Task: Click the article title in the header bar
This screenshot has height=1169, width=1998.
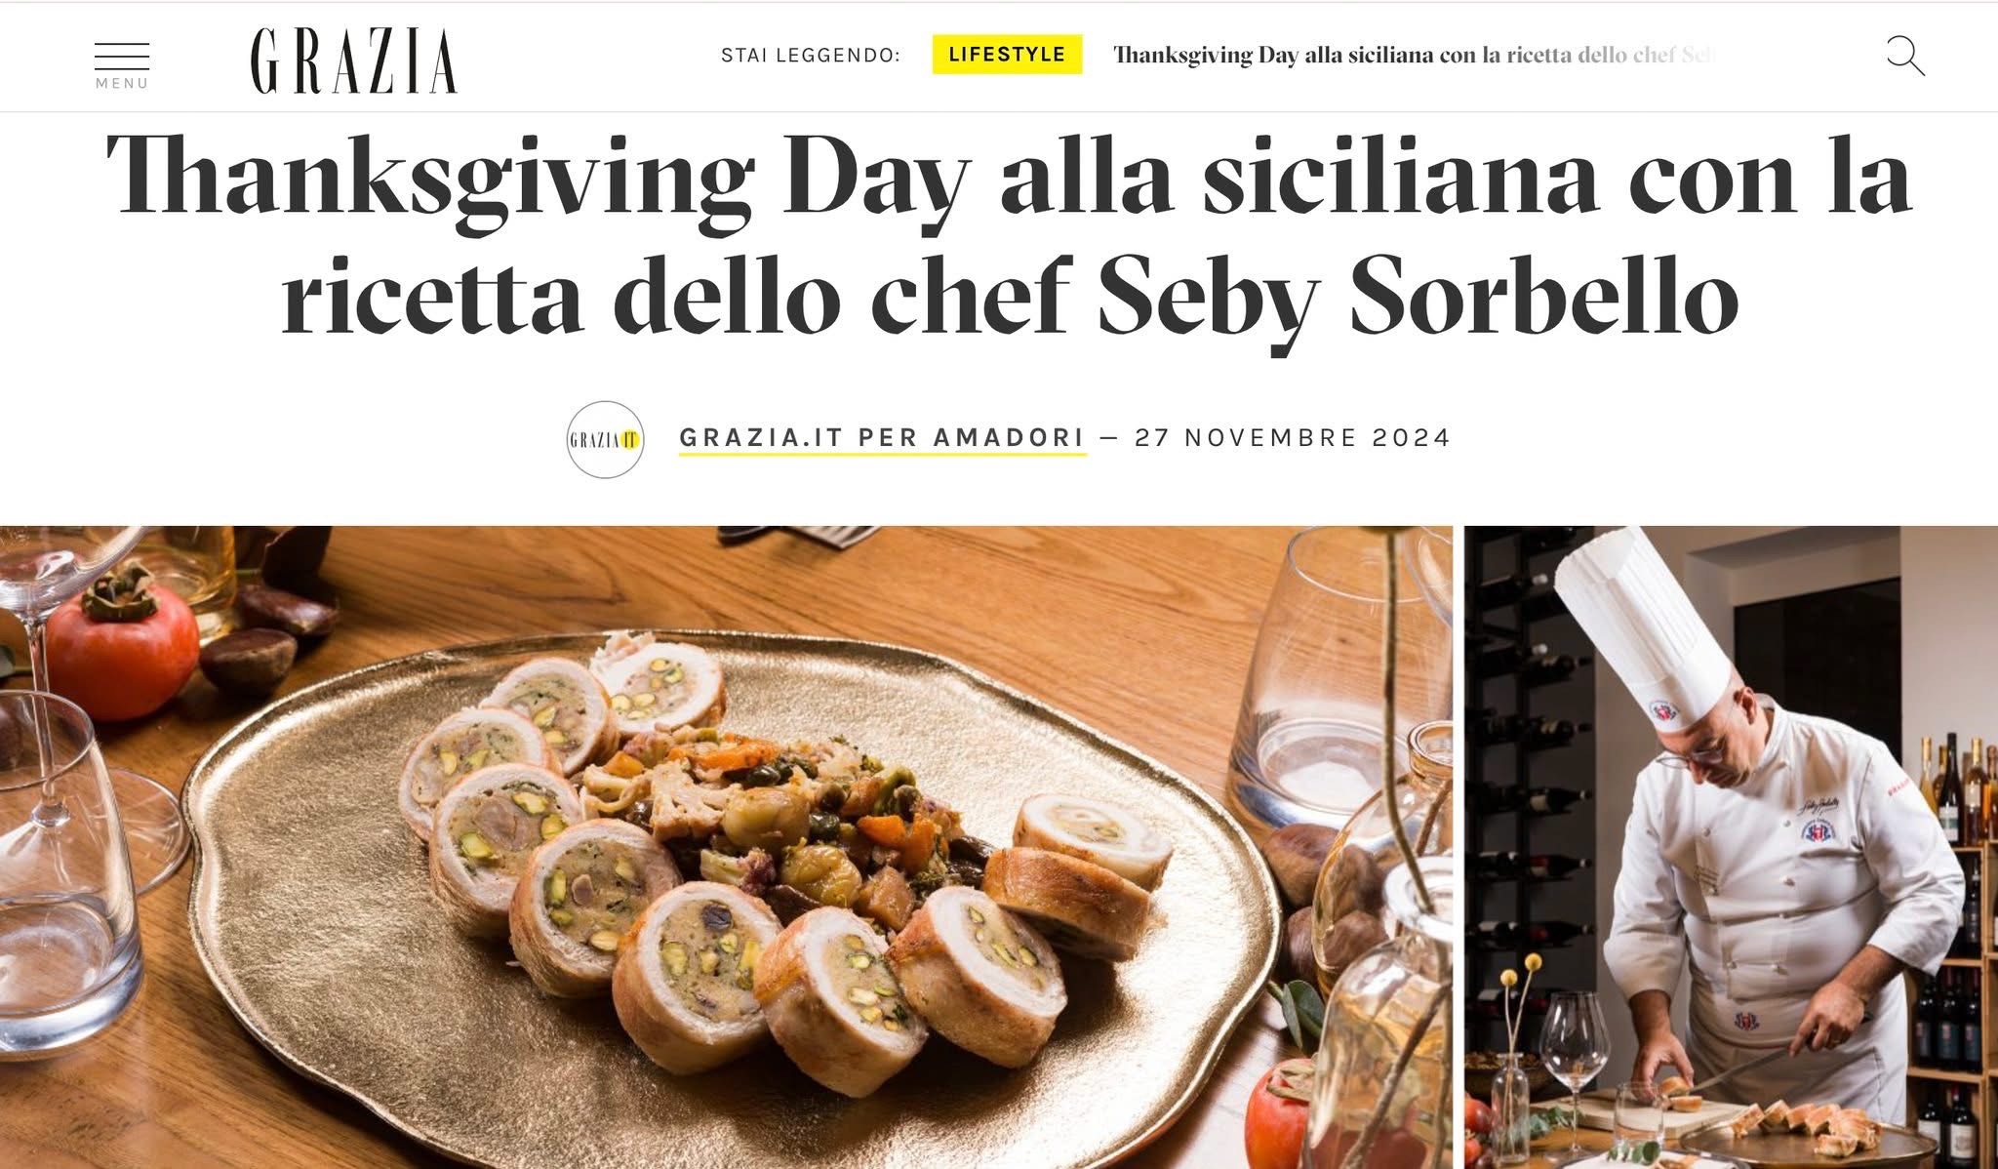Action: click(x=1414, y=55)
